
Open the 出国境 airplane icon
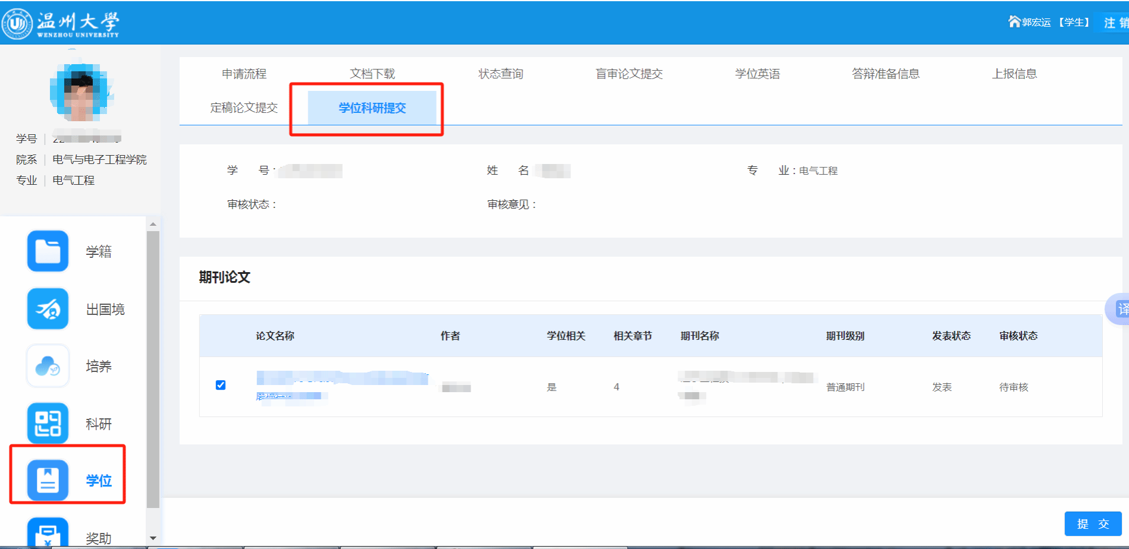[48, 309]
